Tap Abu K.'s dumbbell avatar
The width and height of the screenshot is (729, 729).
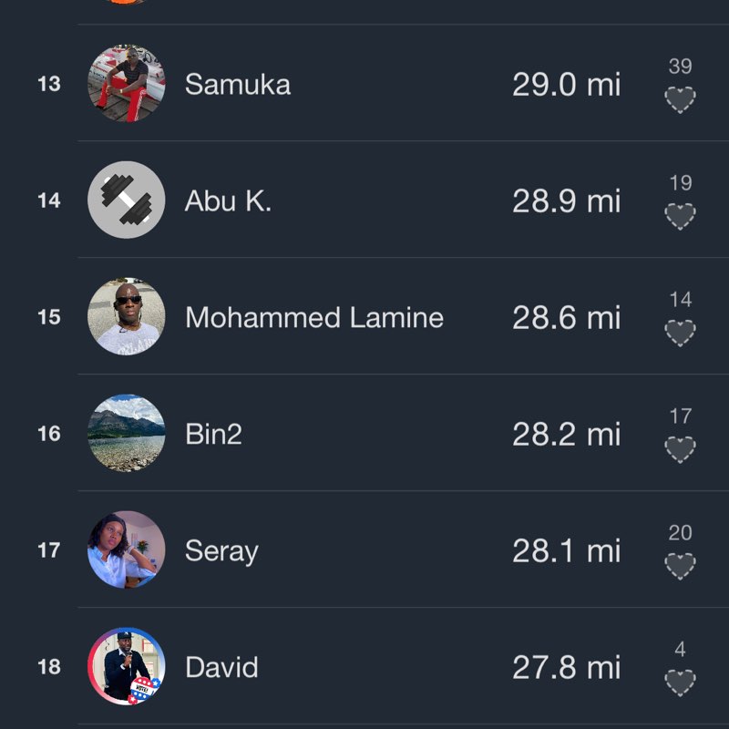[127, 200]
